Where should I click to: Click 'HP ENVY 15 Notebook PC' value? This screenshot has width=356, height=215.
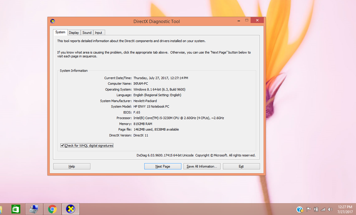(151, 107)
